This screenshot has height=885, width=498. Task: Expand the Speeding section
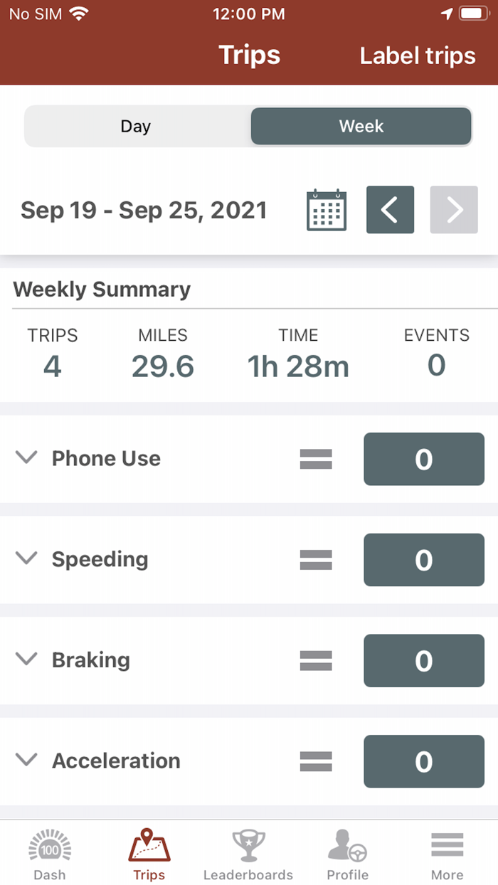point(26,559)
